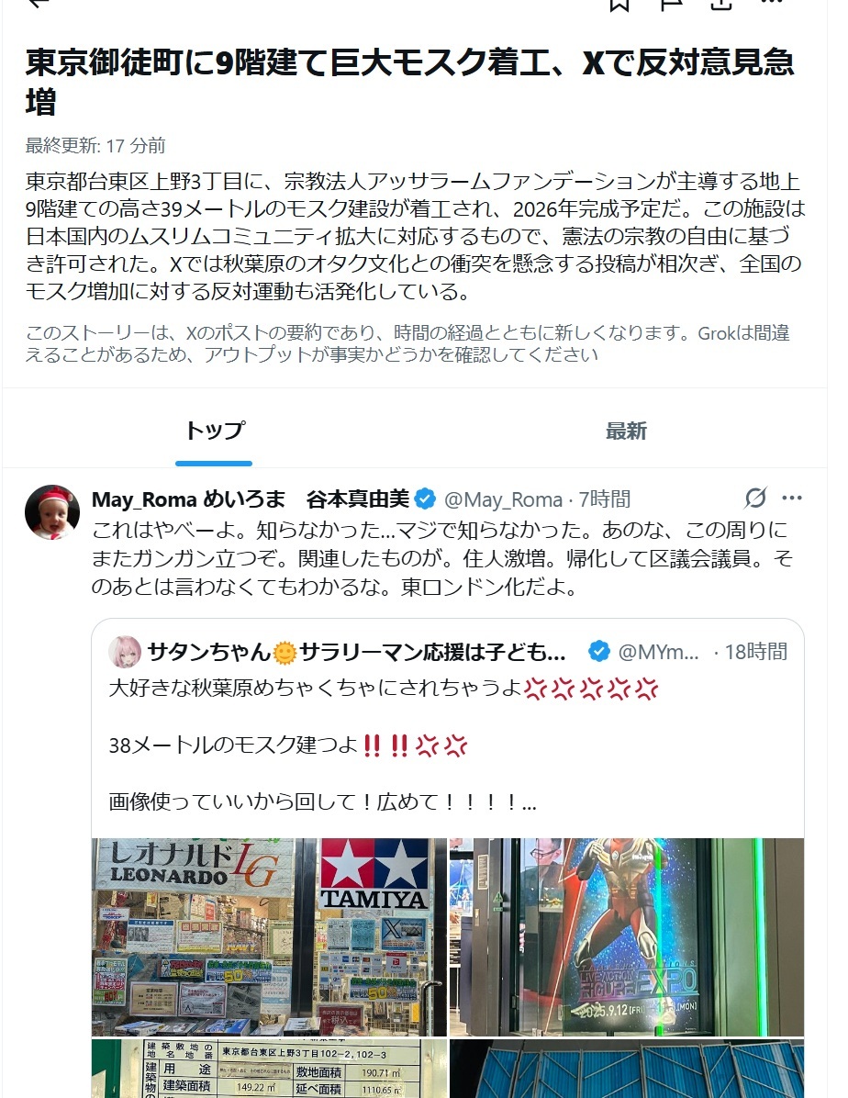This screenshot has width=848, height=1098.
Task: Click the blue verified badge beside 谷本真由美
Action: [425, 499]
